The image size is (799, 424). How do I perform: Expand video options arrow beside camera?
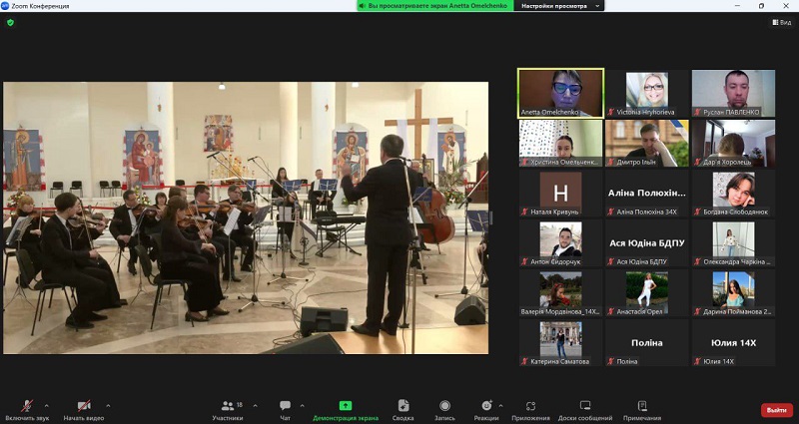click(x=108, y=405)
